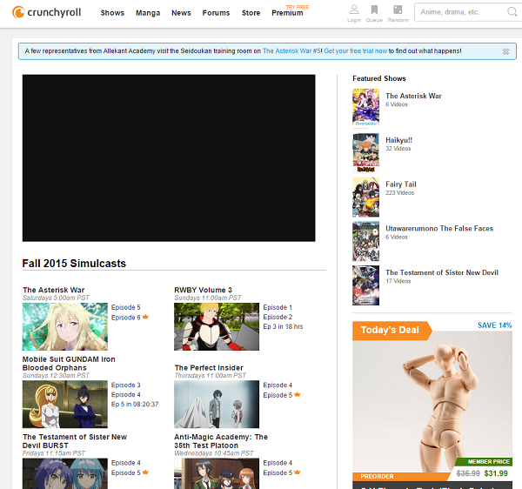Watch GUNDAM Iron Blooded Orphans Episode 4
This screenshot has height=489, width=522.
click(x=126, y=394)
